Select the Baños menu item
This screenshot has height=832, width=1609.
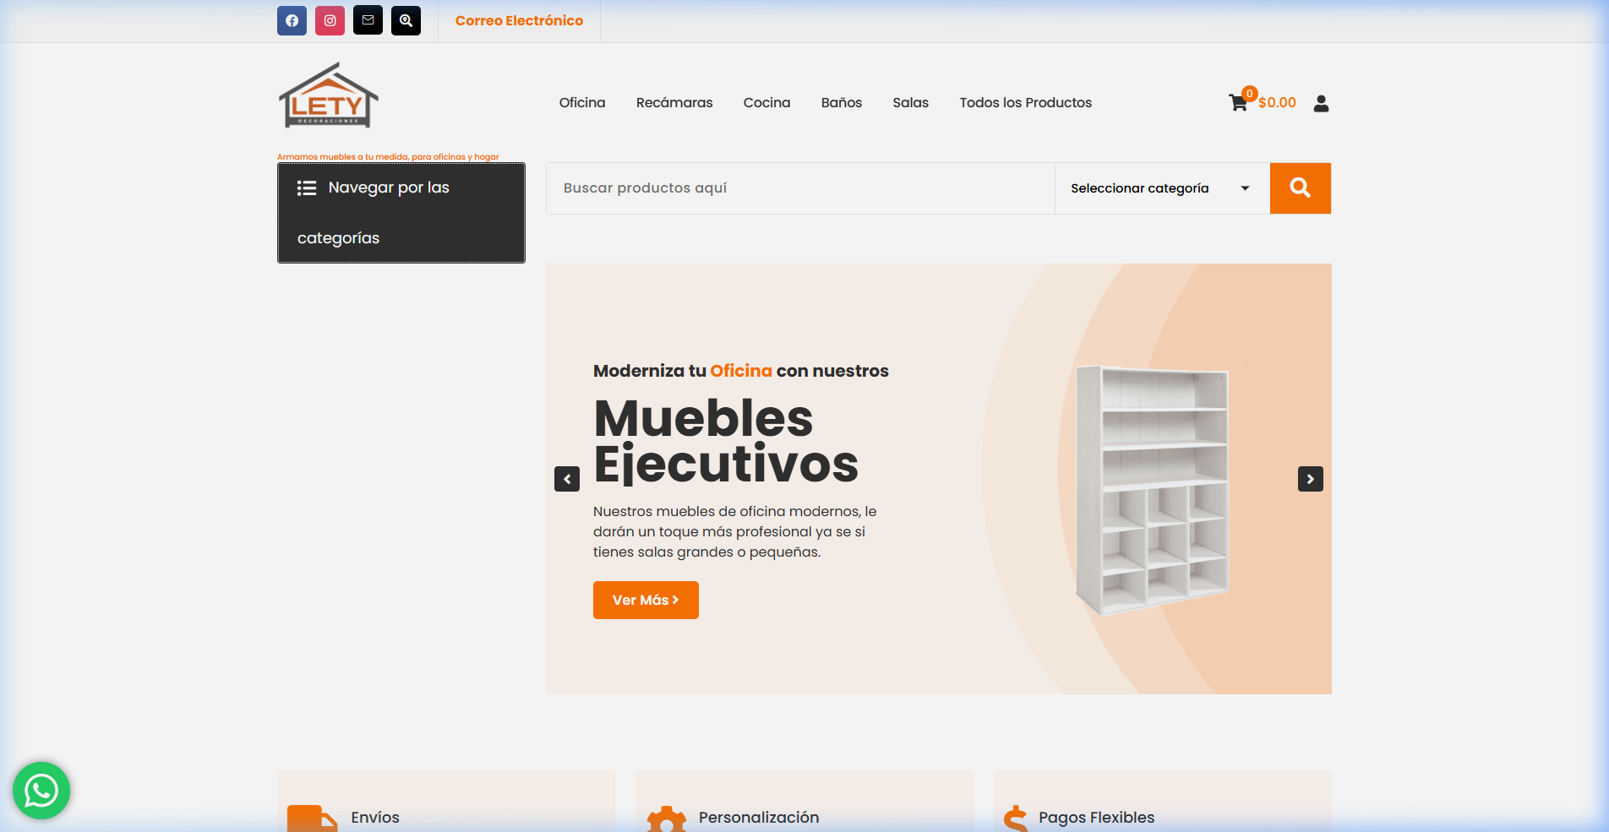(x=842, y=102)
